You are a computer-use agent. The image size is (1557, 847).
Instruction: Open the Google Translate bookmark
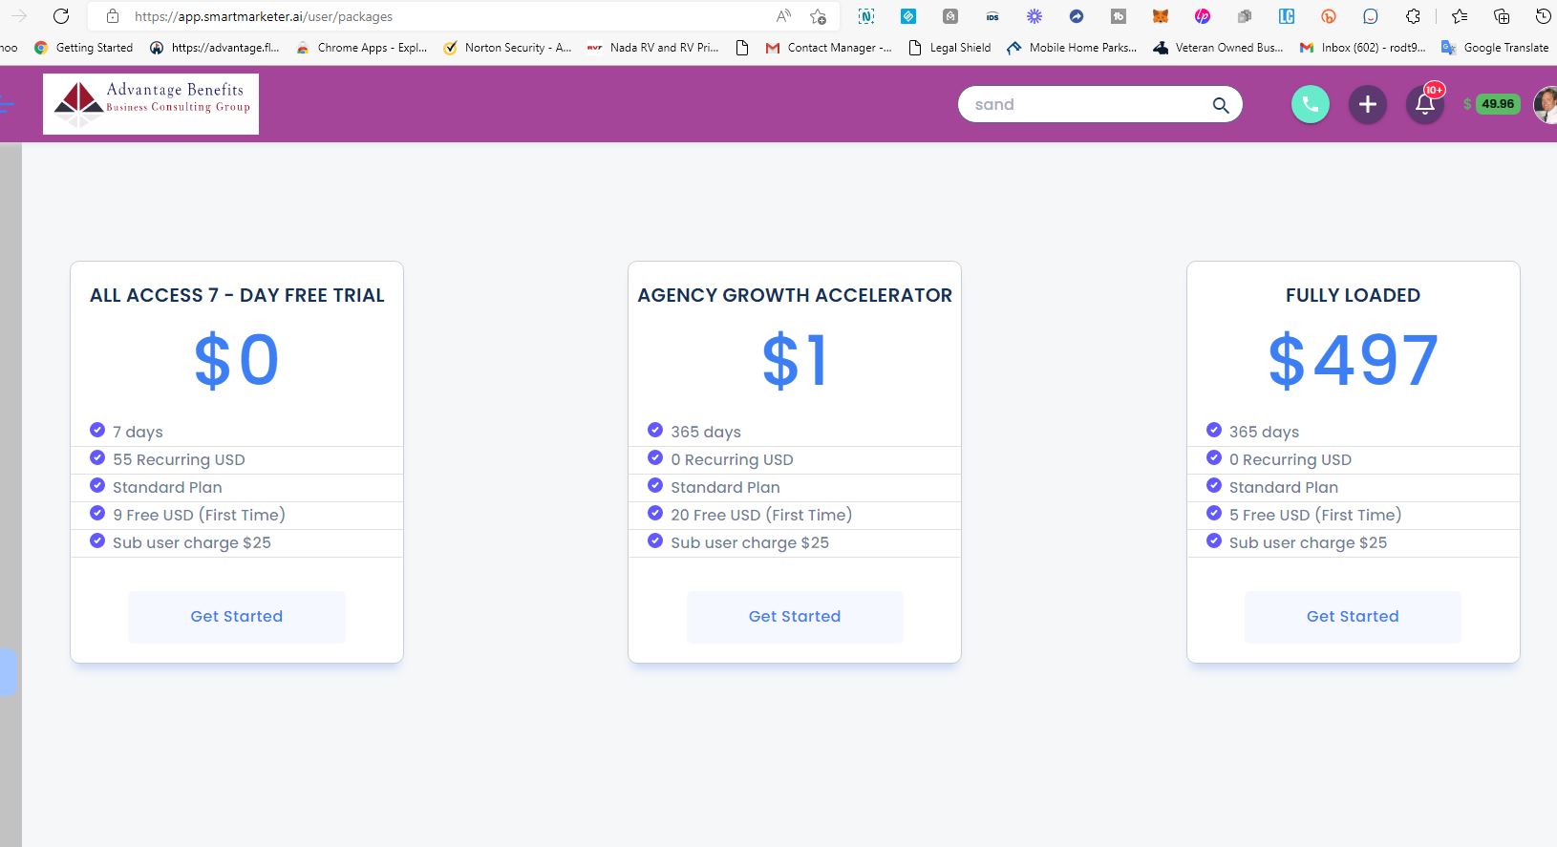coord(1496,48)
